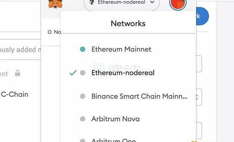Select Ethereum Mainnet network
The image size is (234, 142).
[128, 49]
